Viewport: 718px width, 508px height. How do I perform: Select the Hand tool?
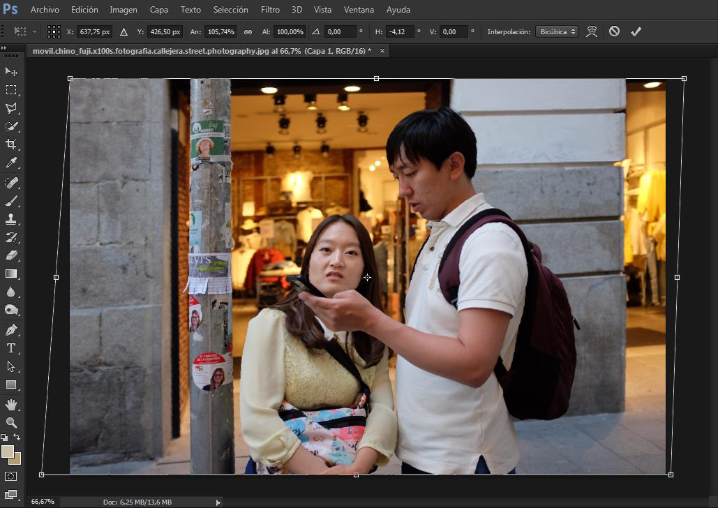[x=11, y=405]
